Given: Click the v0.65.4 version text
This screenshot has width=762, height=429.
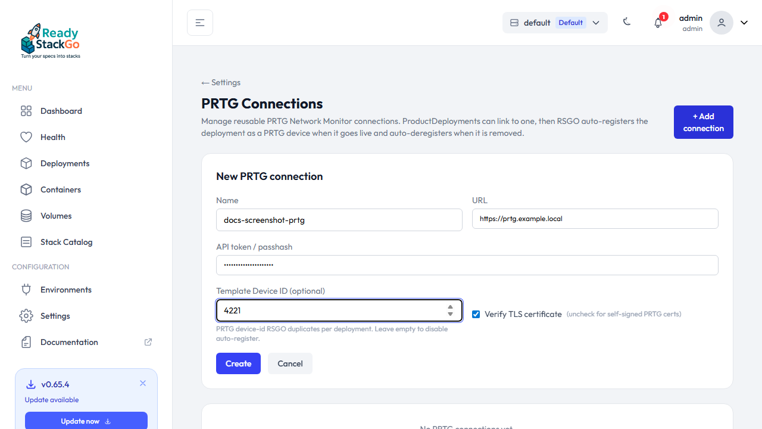Looking at the screenshot, I should tap(55, 384).
